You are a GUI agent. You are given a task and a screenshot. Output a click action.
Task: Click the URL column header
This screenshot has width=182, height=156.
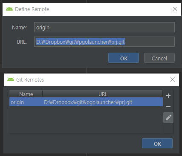(x=103, y=94)
